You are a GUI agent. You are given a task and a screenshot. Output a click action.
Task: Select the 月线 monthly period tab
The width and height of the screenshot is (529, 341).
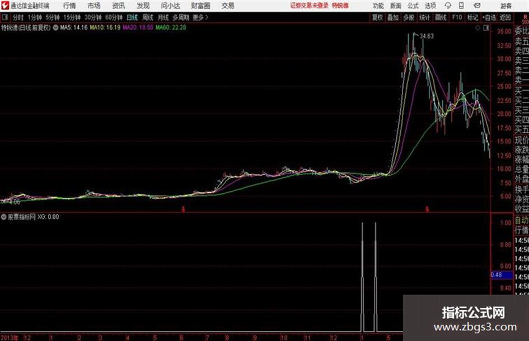click(163, 17)
